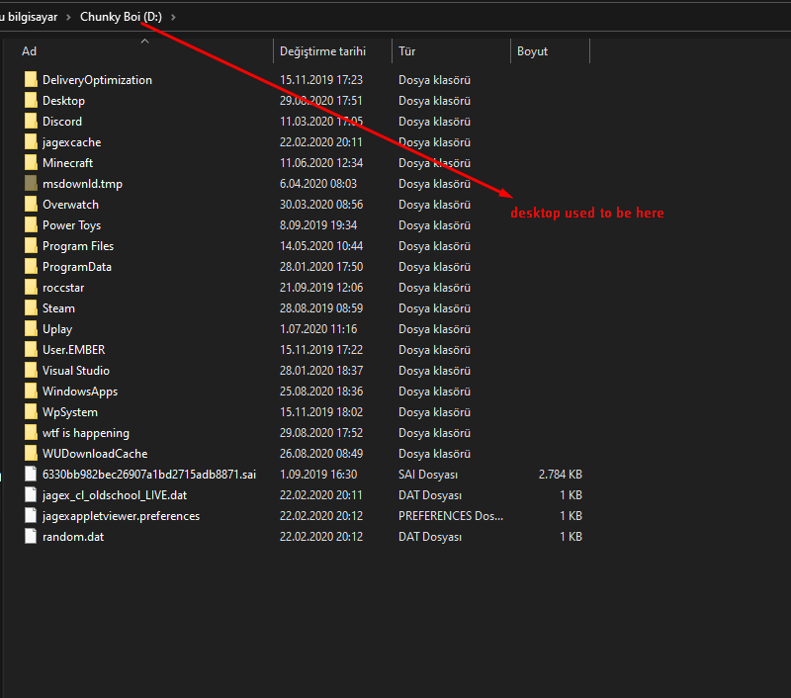Click the Uplay folder icon
The image size is (791, 698).
tap(31, 329)
